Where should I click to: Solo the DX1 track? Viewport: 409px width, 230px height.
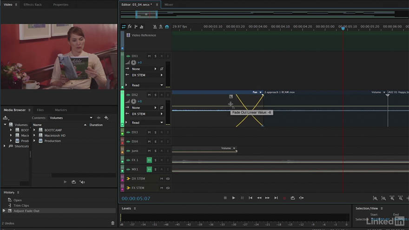point(155,56)
